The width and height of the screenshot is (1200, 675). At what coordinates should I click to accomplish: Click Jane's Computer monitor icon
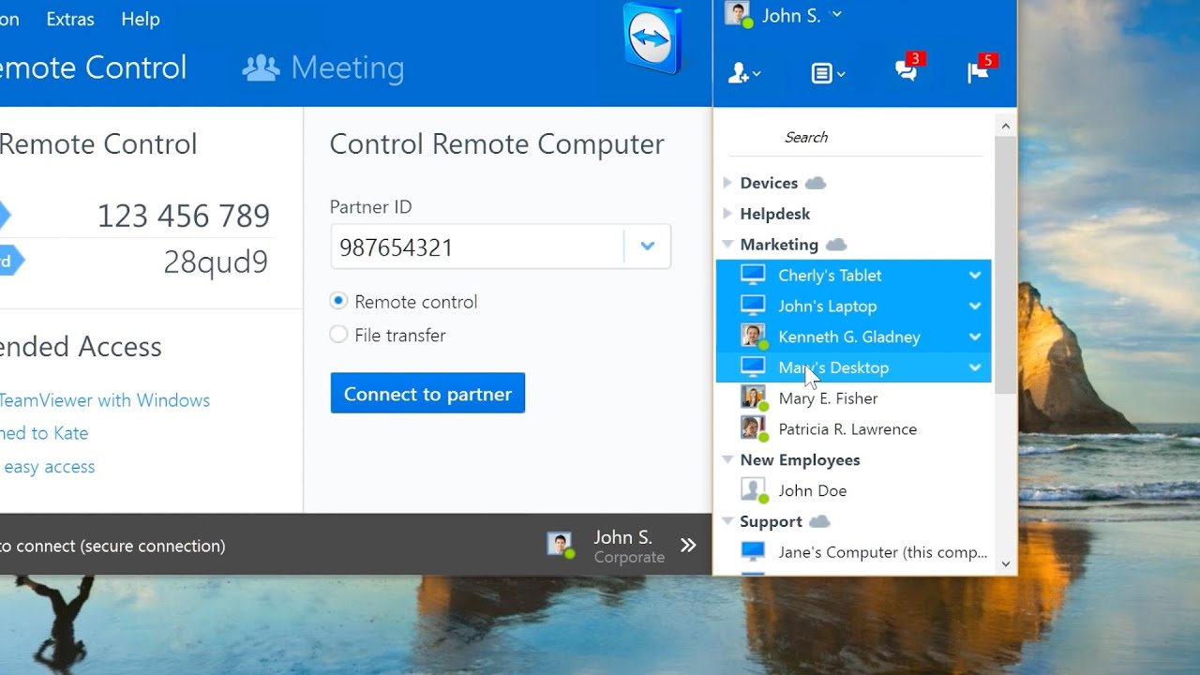753,551
